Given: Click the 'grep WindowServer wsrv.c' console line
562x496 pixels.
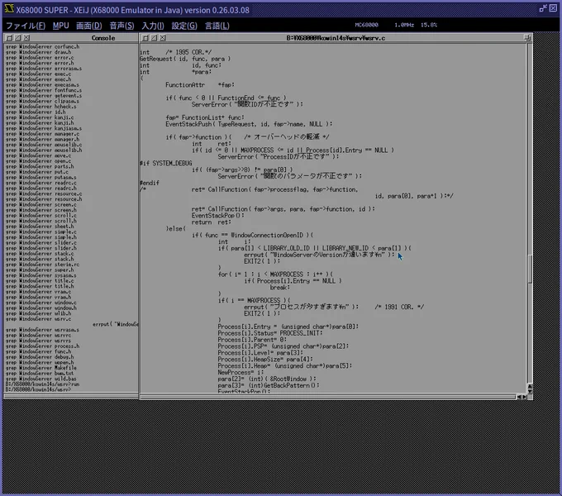Looking at the screenshot, I should click(38, 318).
